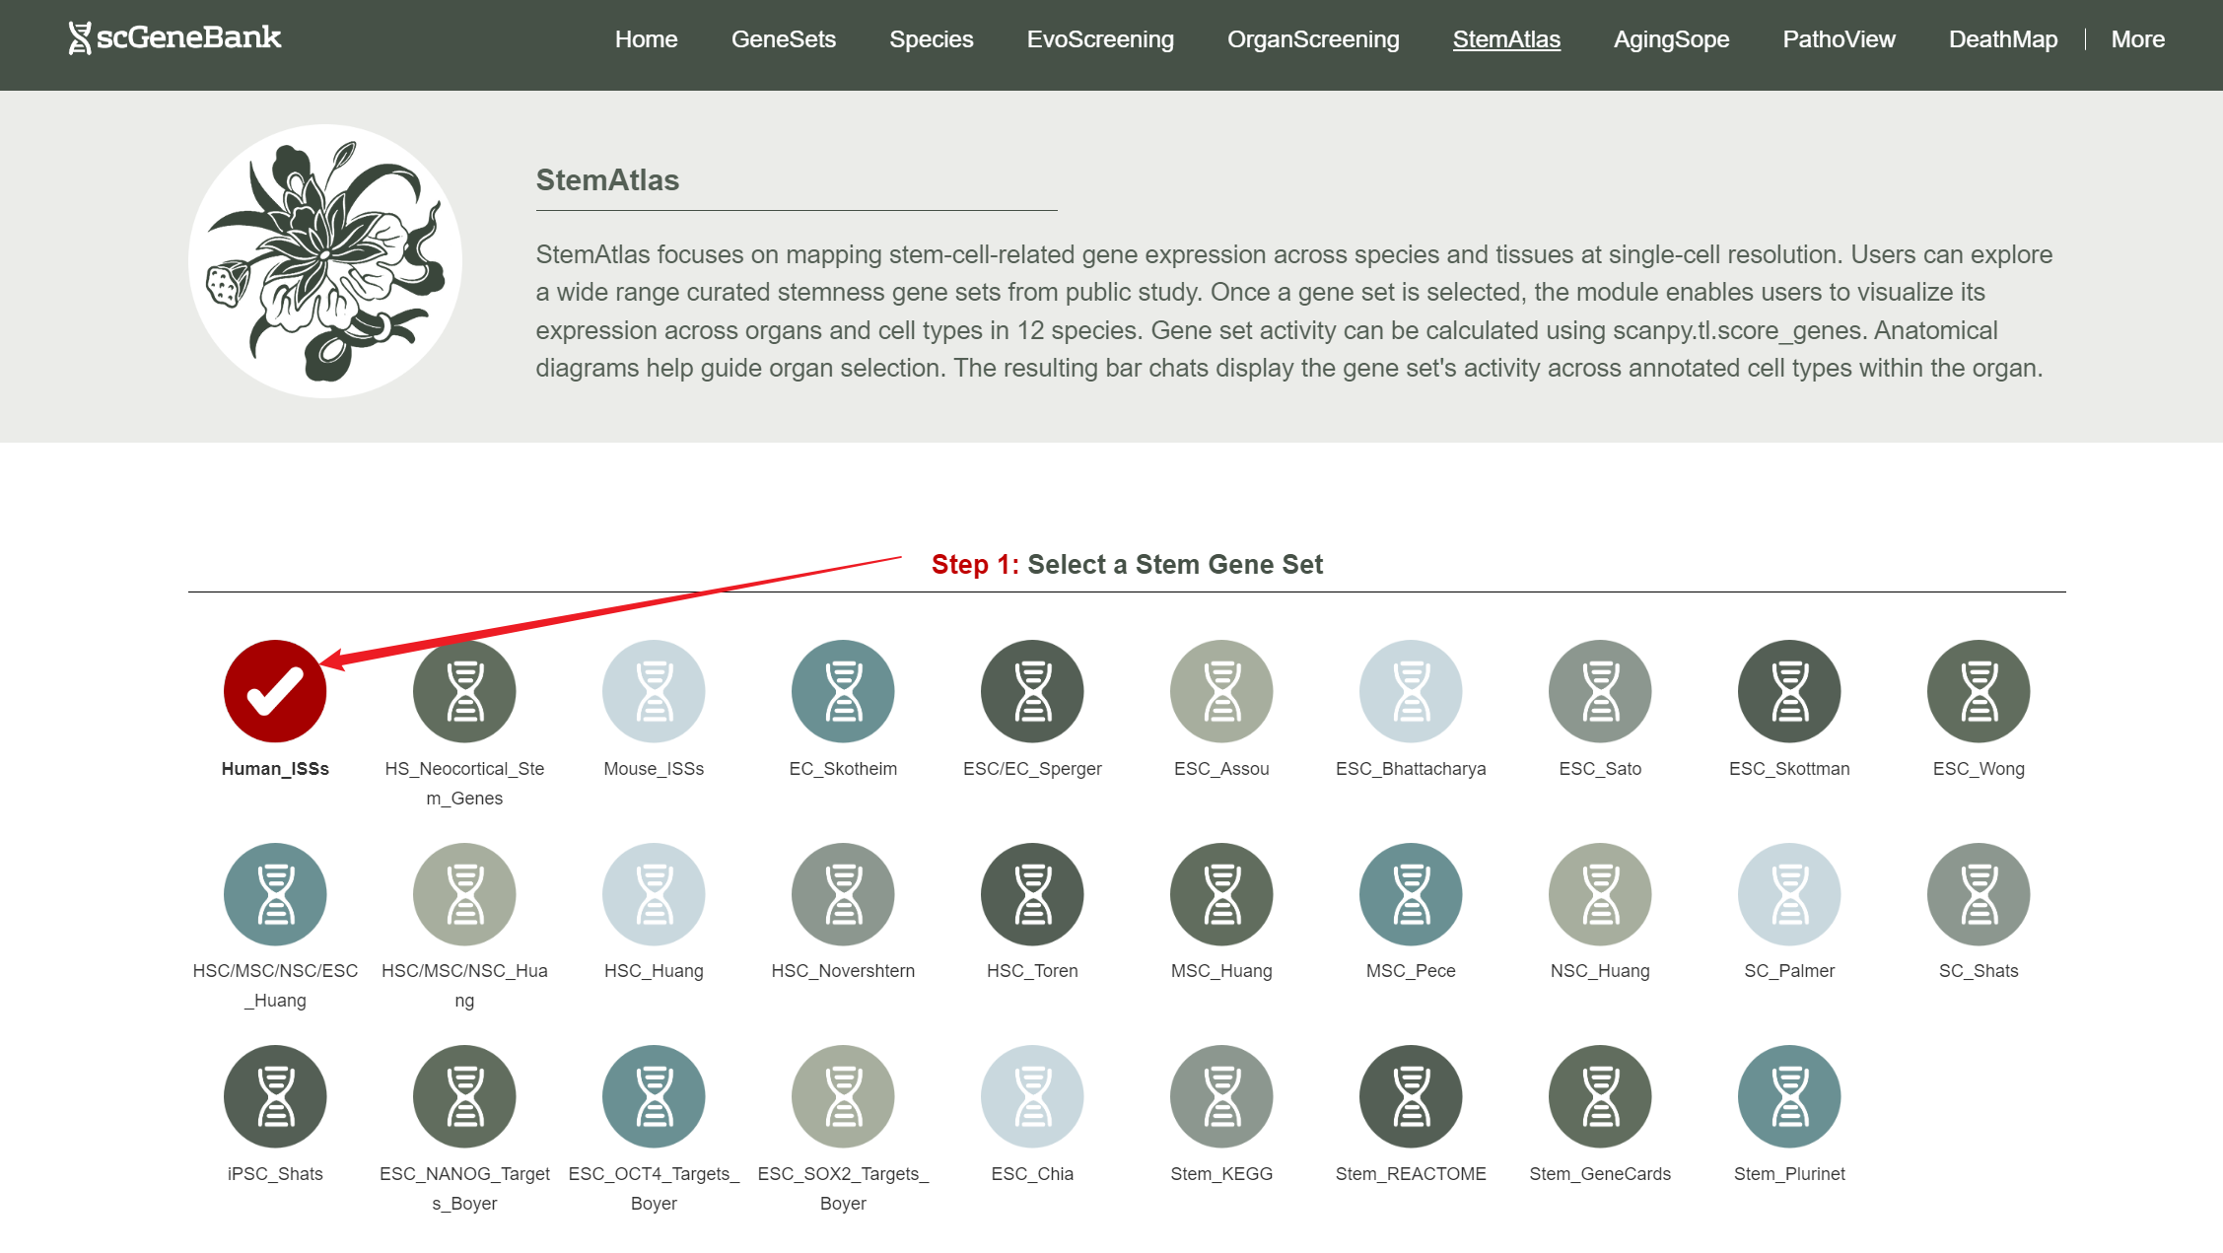Go to the OrganScreening page
This screenshot has height=1253, width=2223.
click(1313, 39)
